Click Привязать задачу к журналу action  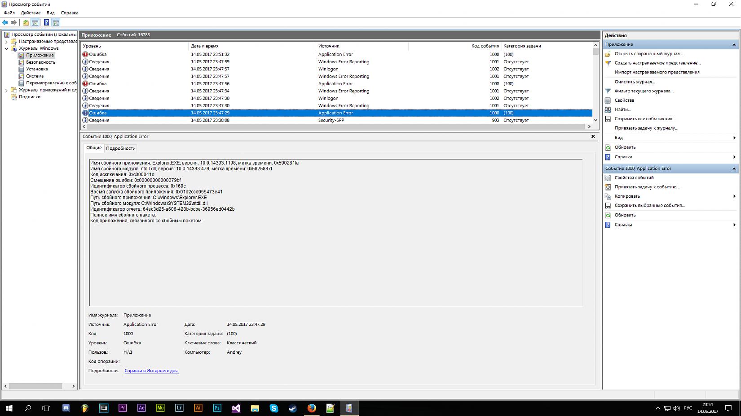pos(646,128)
